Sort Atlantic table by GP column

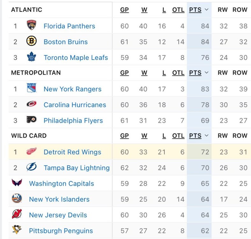point(125,10)
